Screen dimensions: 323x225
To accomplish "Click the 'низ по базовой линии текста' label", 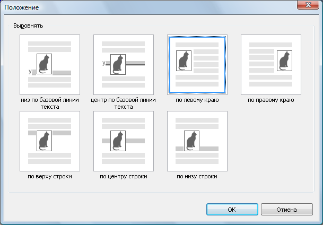I will pos(49,103).
